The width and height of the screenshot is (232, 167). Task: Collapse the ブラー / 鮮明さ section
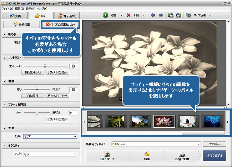point(5,105)
